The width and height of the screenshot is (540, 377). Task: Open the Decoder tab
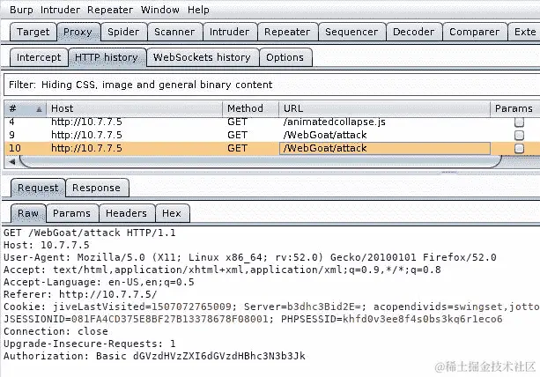[414, 32]
